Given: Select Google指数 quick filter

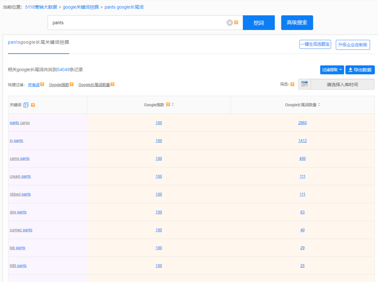Looking at the screenshot, I should (x=59, y=85).
